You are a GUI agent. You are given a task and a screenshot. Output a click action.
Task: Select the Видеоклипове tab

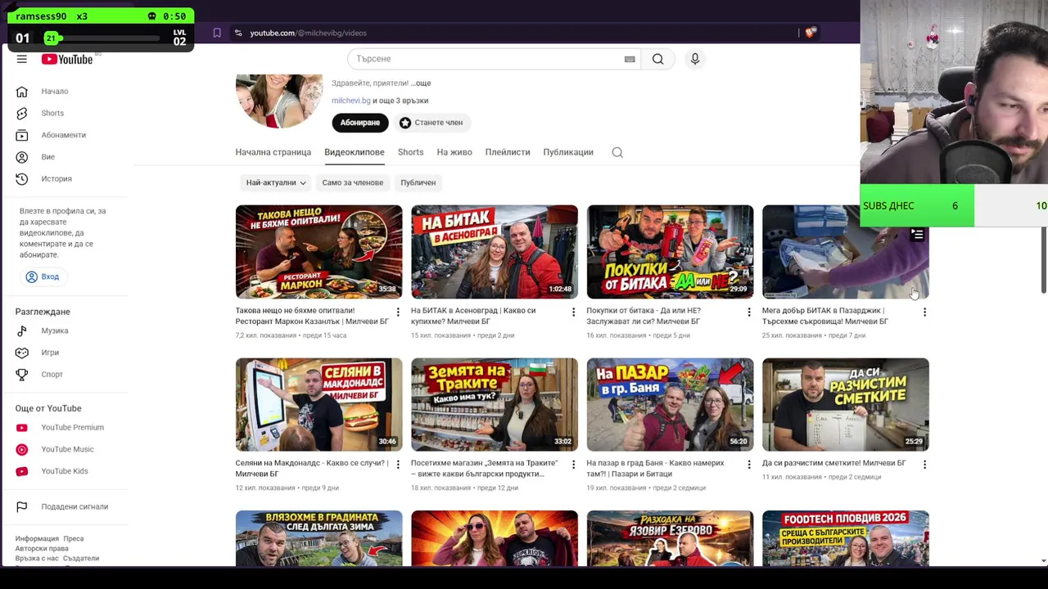click(x=354, y=152)
